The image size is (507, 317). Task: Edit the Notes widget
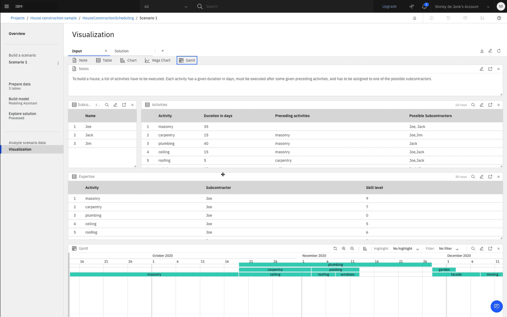[482, 69]
